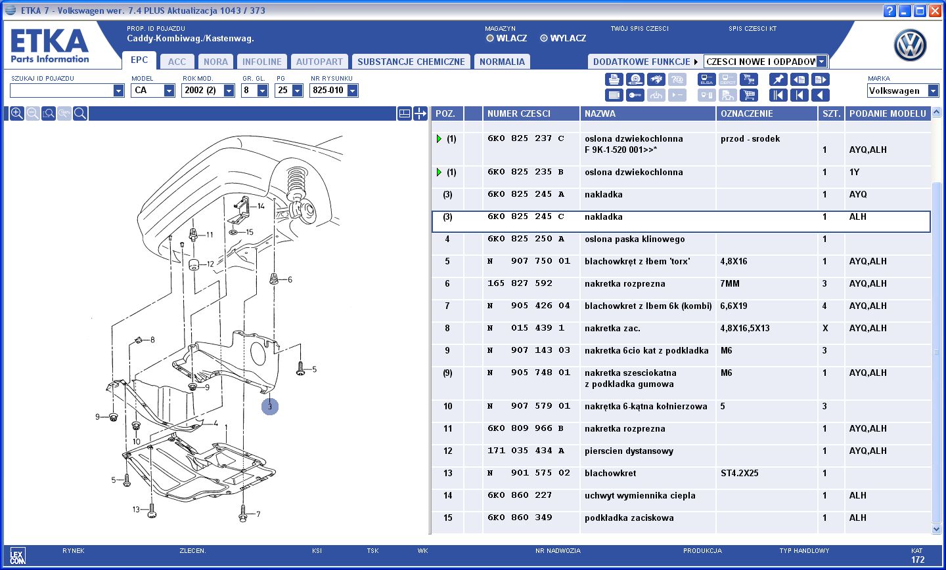Image resolution: width=946 pixels, height=570 pixels.
Task: Select row 13 blachowkret ST4.2X25
Action: (681, 478)
